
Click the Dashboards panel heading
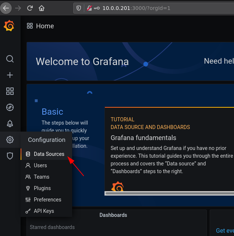tap(113, 215)
